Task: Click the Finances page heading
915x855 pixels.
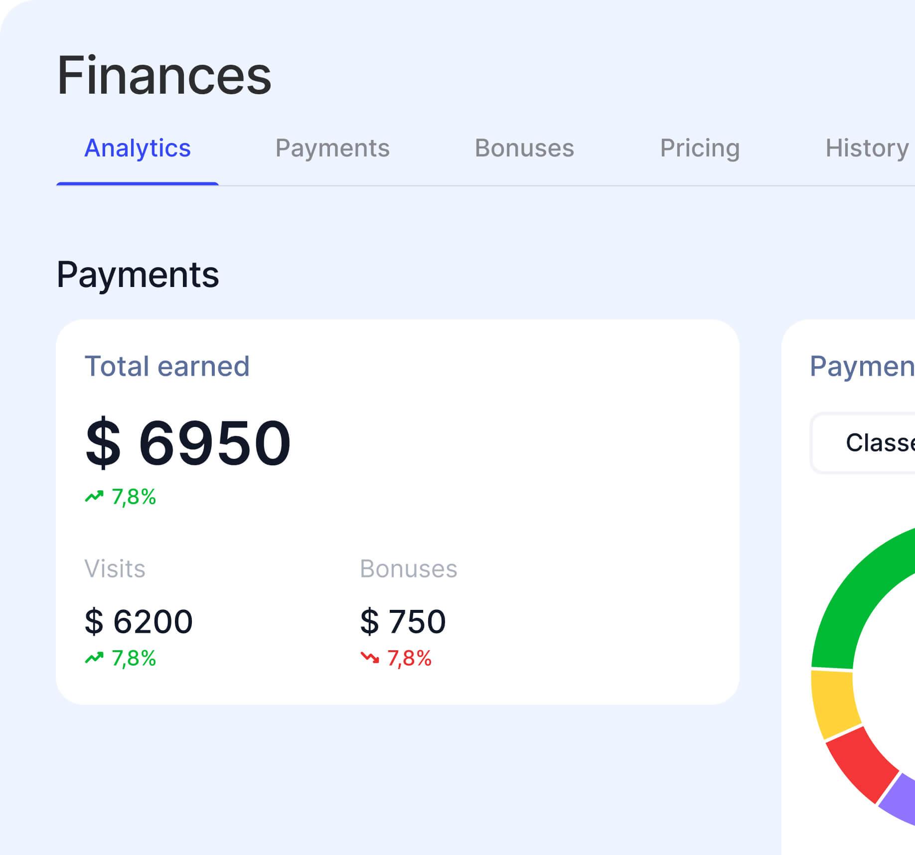Action: click(164, 76)
